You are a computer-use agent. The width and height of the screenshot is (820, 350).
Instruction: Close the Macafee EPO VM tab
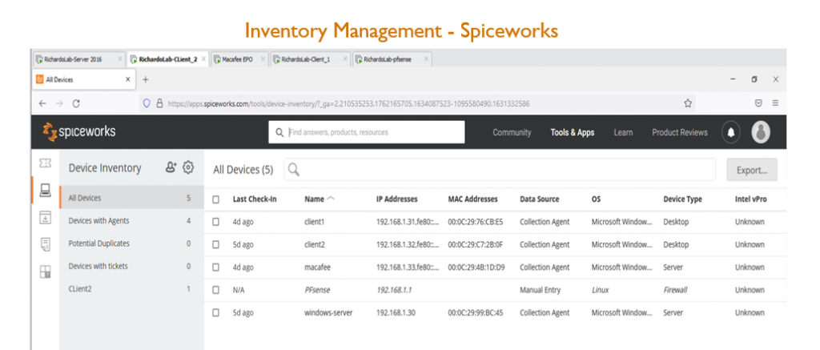pos(262,59)
